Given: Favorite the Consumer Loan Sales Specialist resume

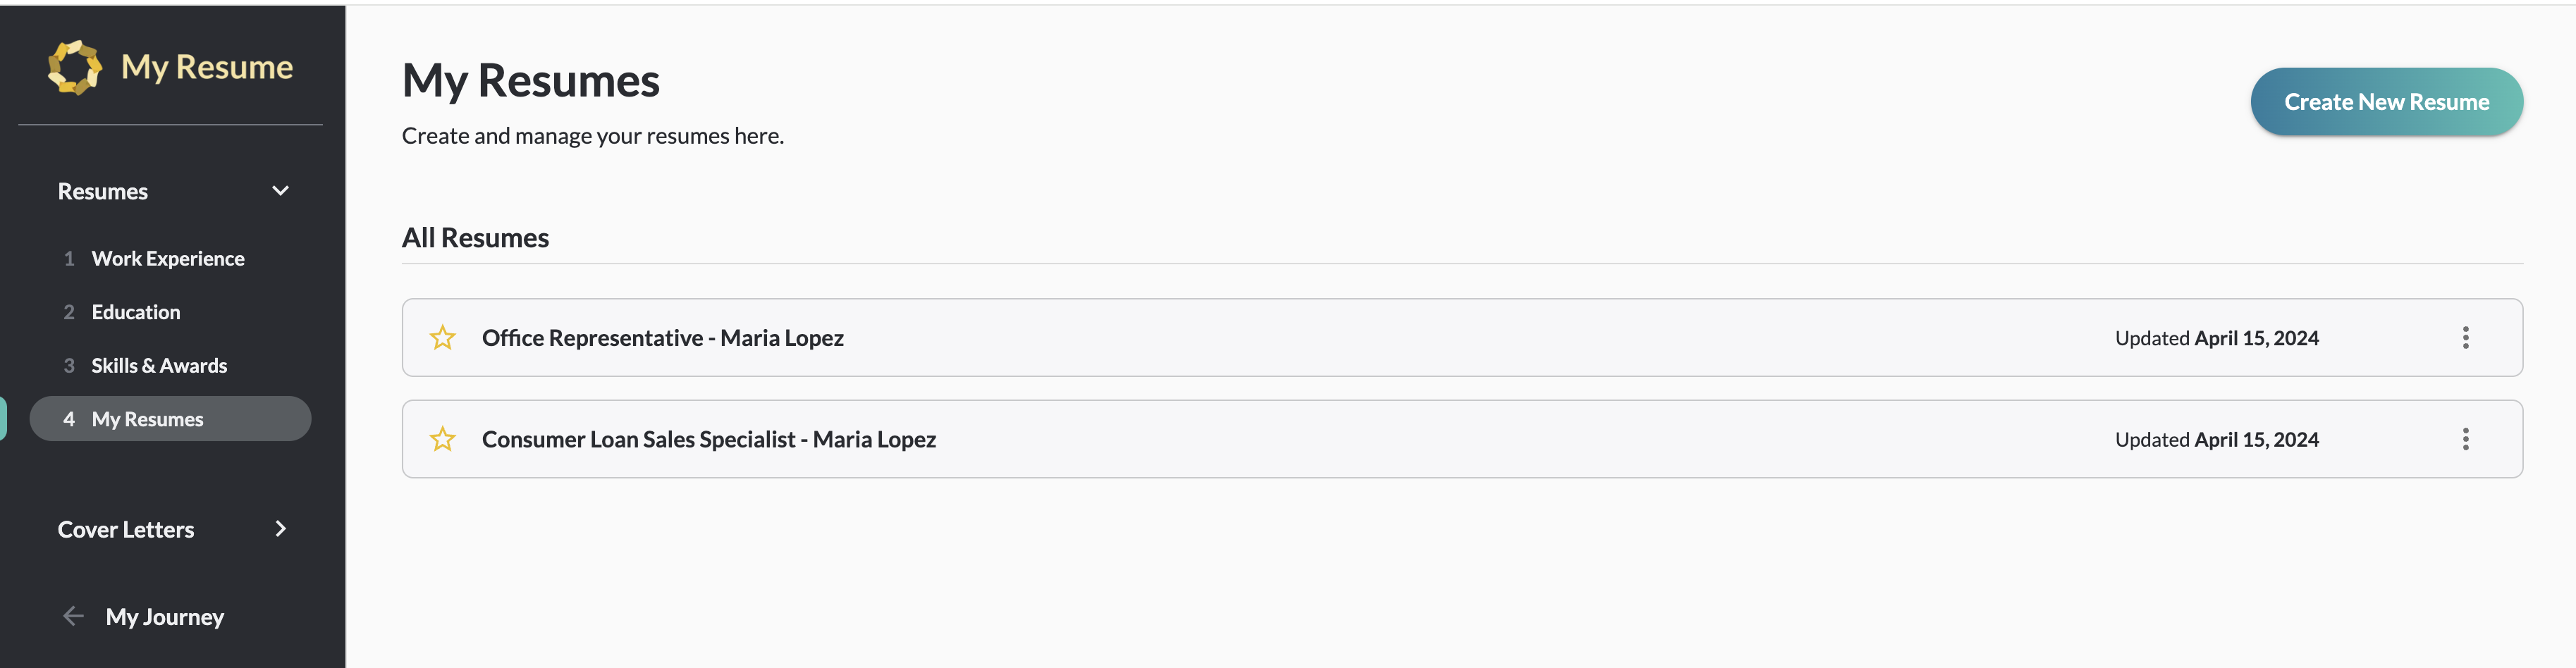Looking at the screenshot, I should (x=443, y=439).
